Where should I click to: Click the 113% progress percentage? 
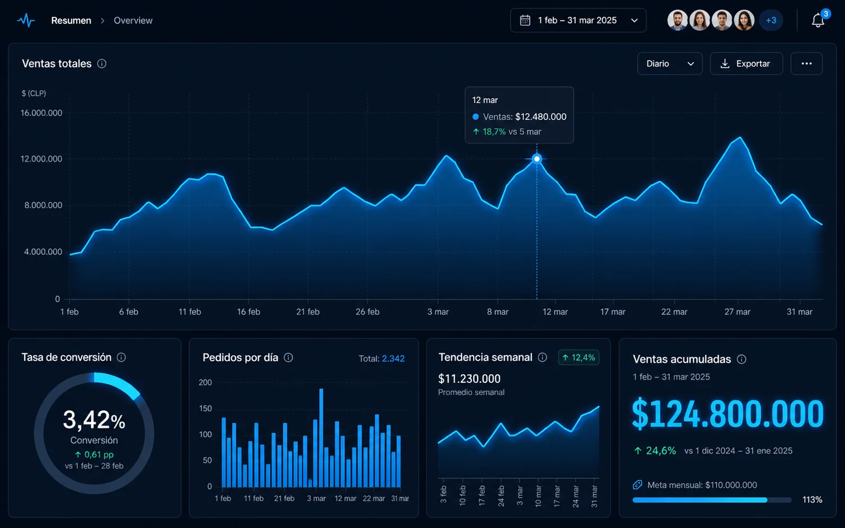[x=812, y=500]
